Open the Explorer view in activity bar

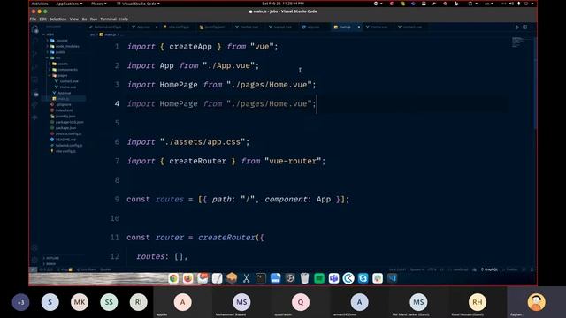point(35,29)
